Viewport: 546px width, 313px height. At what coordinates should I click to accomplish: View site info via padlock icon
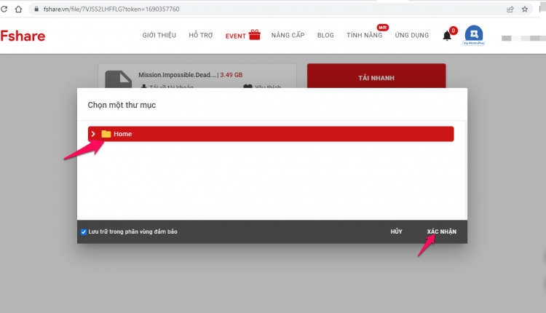click(36, 9)
